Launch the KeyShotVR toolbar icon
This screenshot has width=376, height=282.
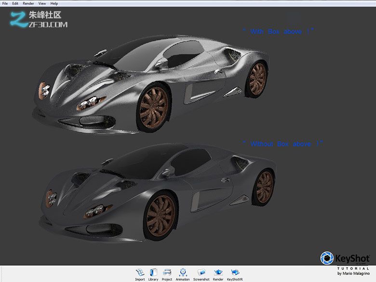tap(236, 273)
